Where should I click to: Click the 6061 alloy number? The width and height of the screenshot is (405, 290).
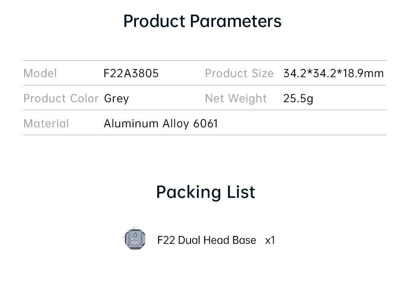pos(205,123)
